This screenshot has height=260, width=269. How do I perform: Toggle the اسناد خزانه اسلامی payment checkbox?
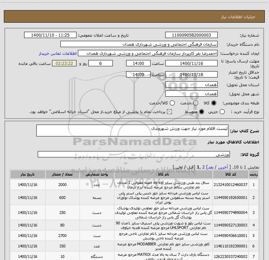tap(169, 112)
